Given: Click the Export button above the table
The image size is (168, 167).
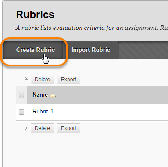Looking at the screenshot, I should (68, 80).
